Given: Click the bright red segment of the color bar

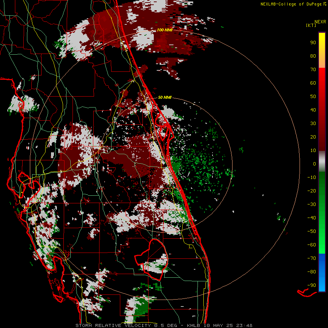Looking at the screenshot, I should pyautogui.click(x=322, y=84).
